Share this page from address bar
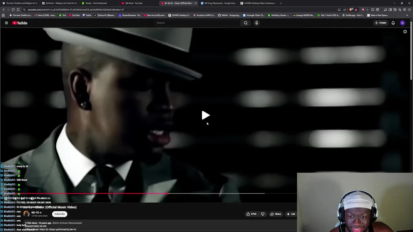This screenshot has width=413, height=232. [345, 10]
